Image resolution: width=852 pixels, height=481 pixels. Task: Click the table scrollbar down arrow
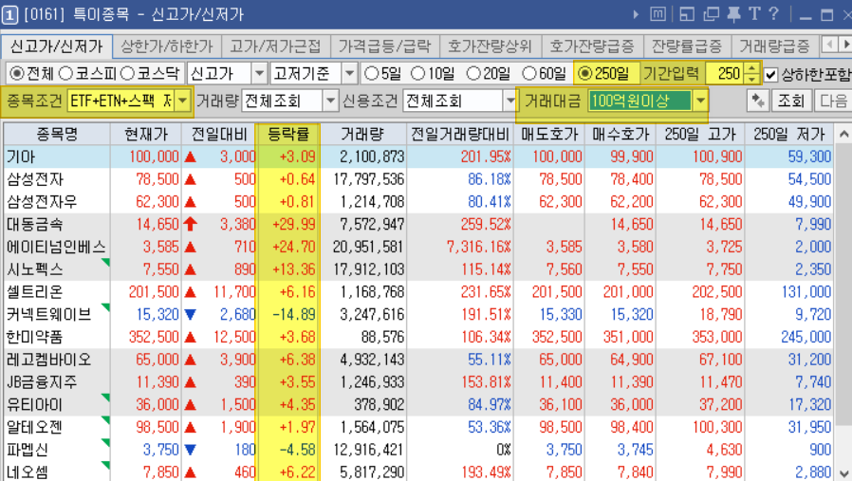pyautogui.click(x=843, y=472)
